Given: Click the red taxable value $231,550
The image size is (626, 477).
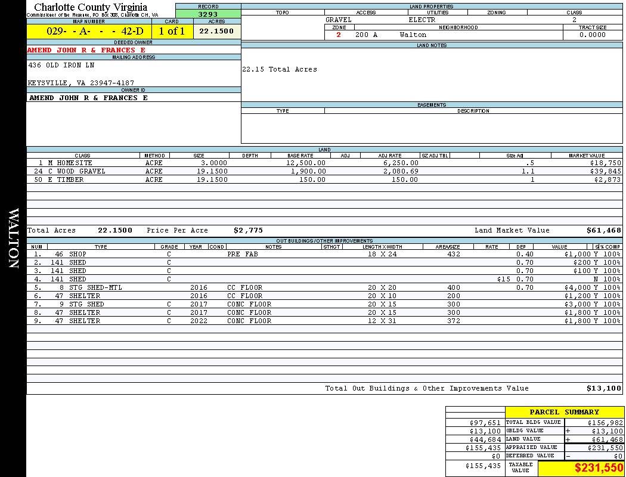Looking at the screenshot, I should [599, 469].
